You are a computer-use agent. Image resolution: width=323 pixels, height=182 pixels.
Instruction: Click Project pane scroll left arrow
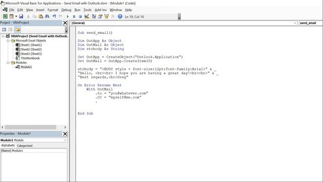coord(3,127)
